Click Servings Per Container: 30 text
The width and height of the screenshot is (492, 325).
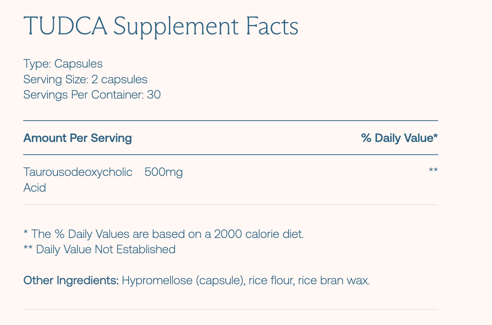pyautogui.click(x=92, y=95)
